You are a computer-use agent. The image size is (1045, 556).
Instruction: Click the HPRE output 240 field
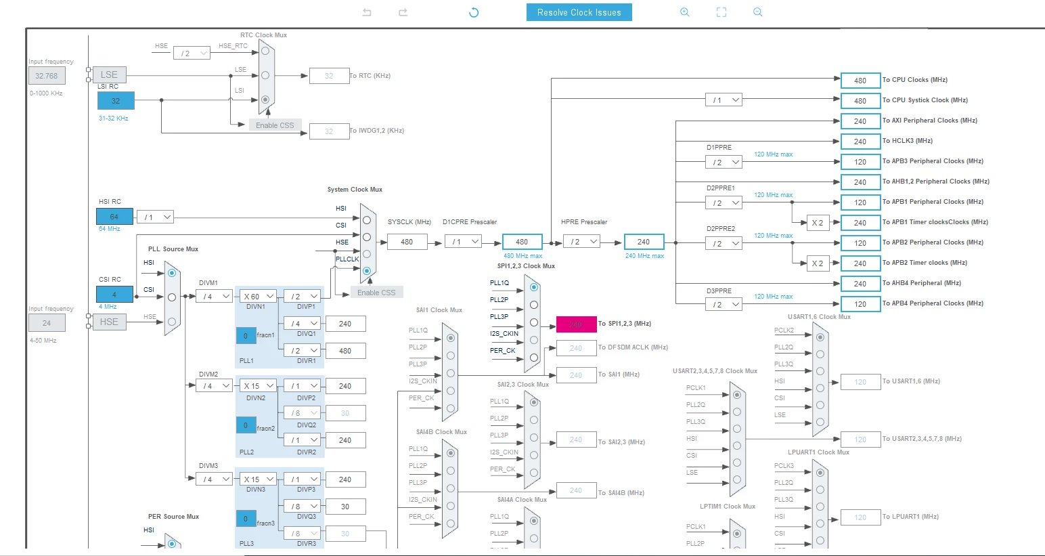644,241
